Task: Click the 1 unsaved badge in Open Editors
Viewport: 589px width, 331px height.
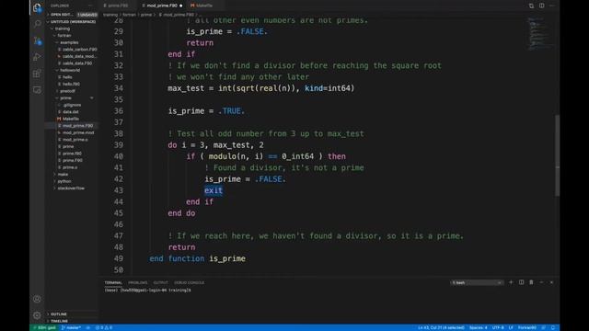Action: (x=87, y=15)
